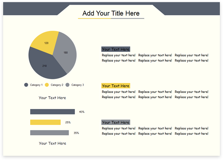Select the dark 40% horizontal bar
This screenshot has height=160, width=223.
point(53,112)
